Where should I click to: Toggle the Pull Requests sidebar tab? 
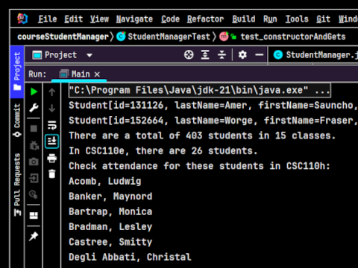click(x=17, y=185)
